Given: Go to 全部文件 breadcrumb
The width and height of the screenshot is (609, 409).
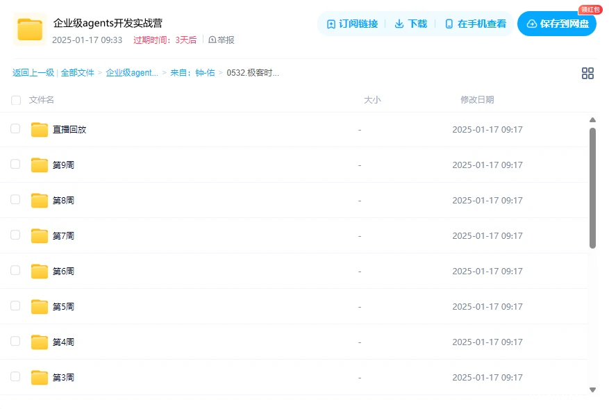Looking at the screenshot, I should coord(77,73).
